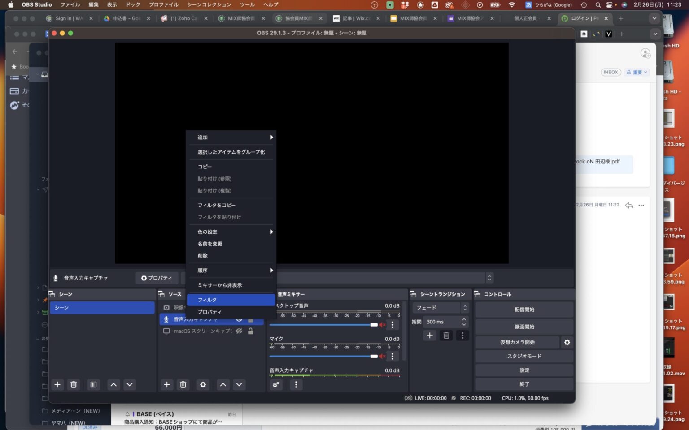
Task: Add a new scene with the plus icon
Action: pyautogui.click(x=57, y=384)
